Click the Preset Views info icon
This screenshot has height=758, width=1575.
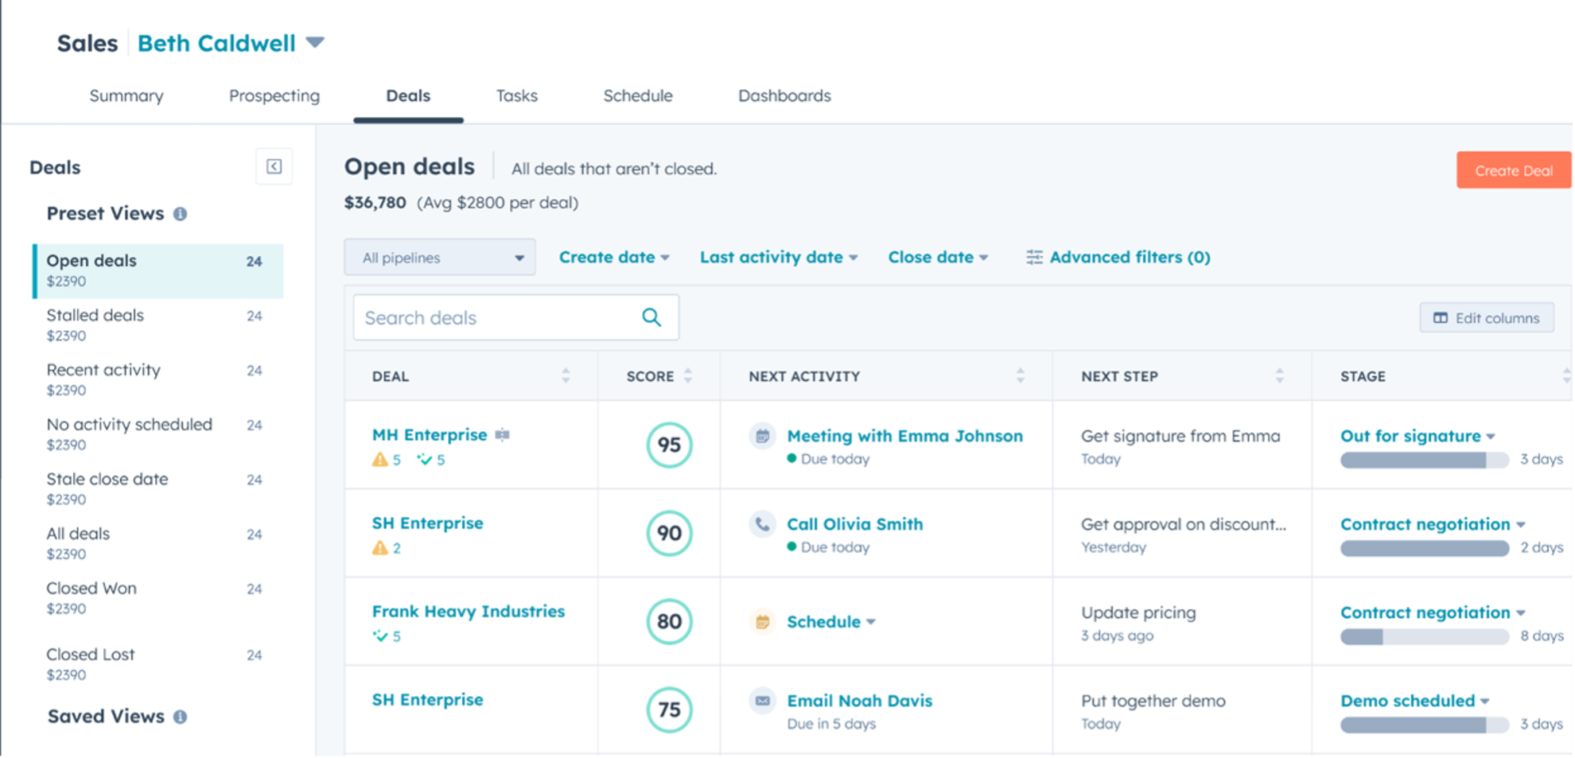[181, 214]
